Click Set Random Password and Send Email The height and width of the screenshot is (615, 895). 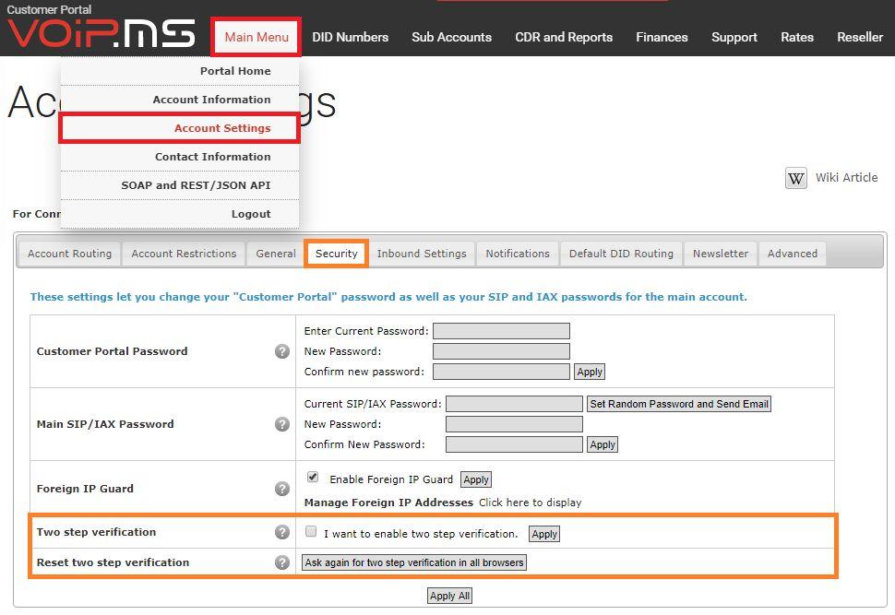tap(679, 404)
